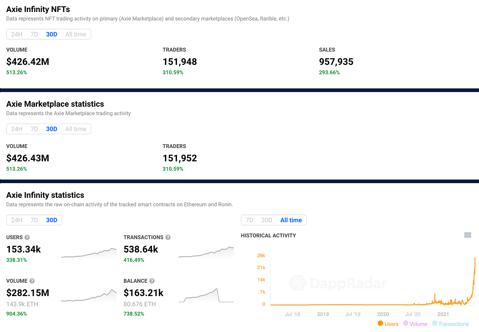Click the 538.64k transactions value
This screenshot has height=332, width=479.
tap(141, 249)
